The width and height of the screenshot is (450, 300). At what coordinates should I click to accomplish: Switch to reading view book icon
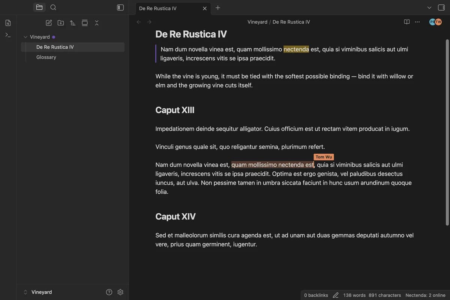407,22
